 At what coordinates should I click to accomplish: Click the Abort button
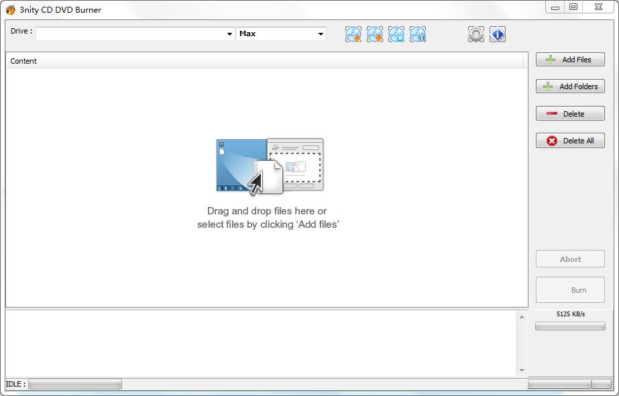point(570,259)
